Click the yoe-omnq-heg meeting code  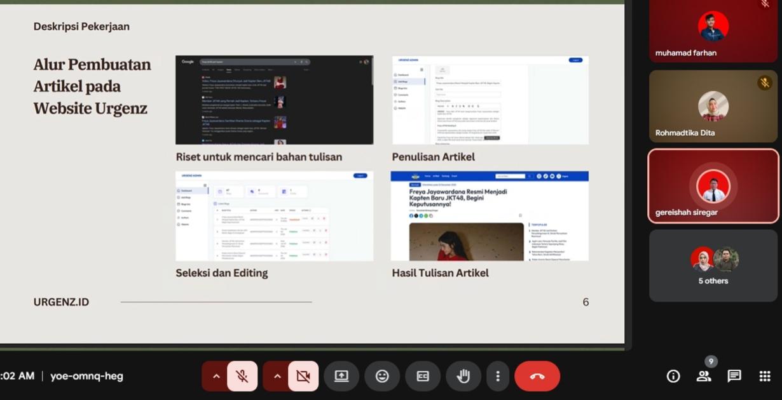point(86,376)
